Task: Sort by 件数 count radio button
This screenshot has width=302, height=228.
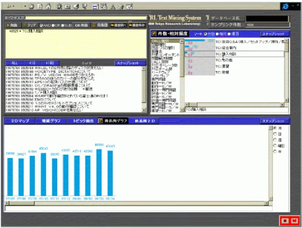Action: (205, 34)
